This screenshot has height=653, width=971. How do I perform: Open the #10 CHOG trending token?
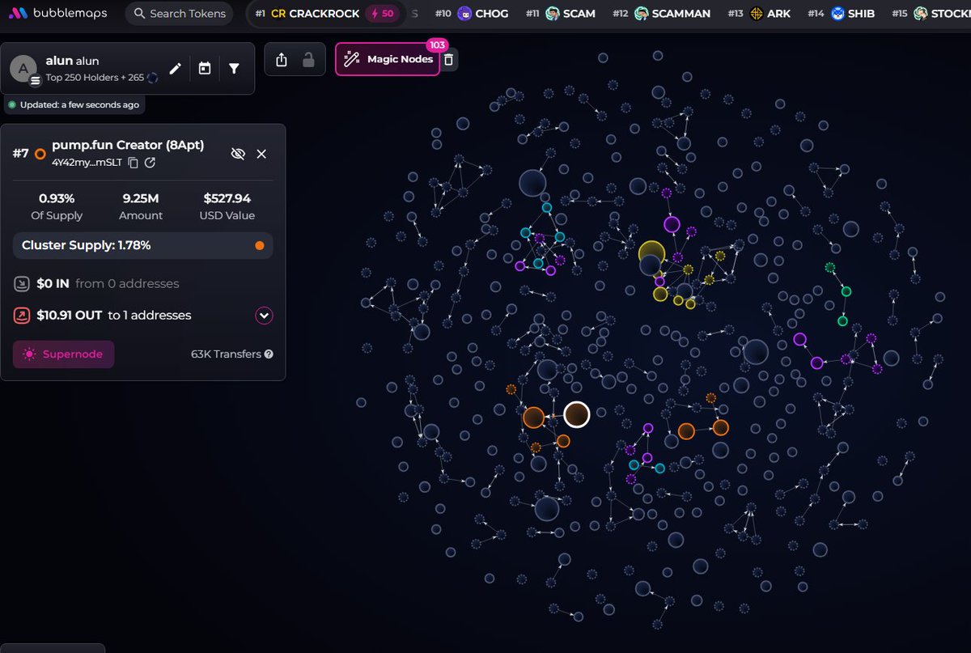click(x=472, y=14)
